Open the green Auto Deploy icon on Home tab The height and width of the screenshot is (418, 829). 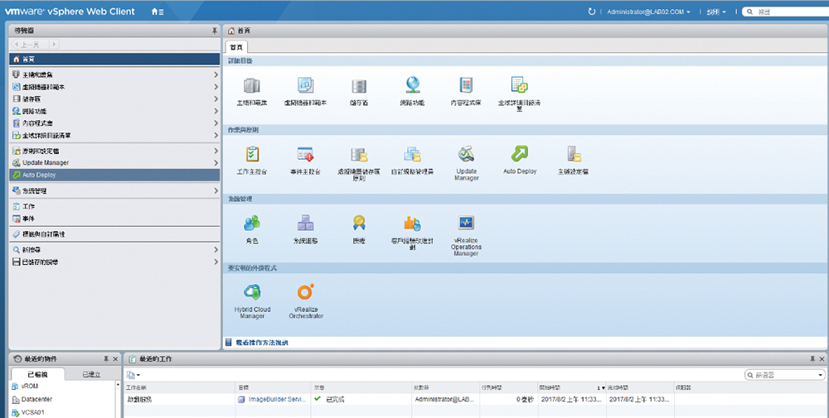coord(519,154)
